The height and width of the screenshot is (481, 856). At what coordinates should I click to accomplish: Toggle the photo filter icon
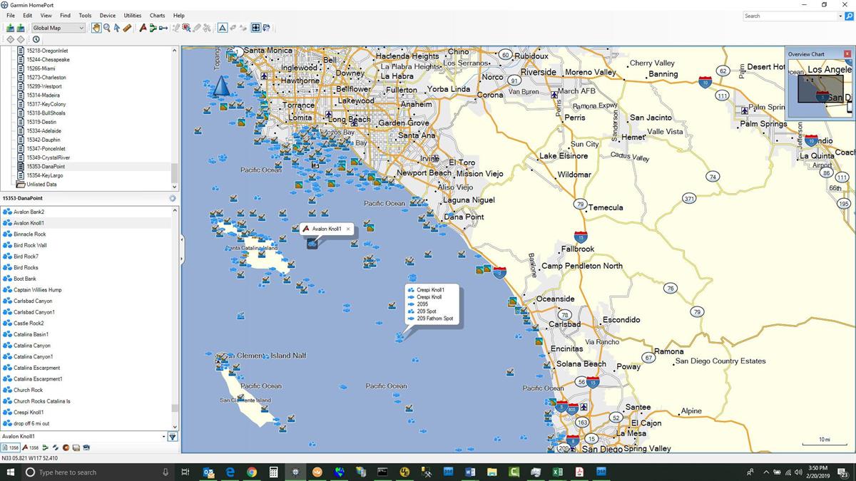tap(76, 448)
